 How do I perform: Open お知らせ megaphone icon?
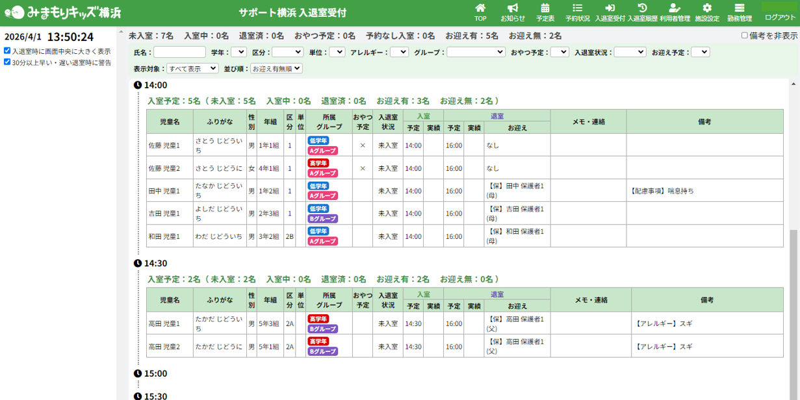point(513,8)
